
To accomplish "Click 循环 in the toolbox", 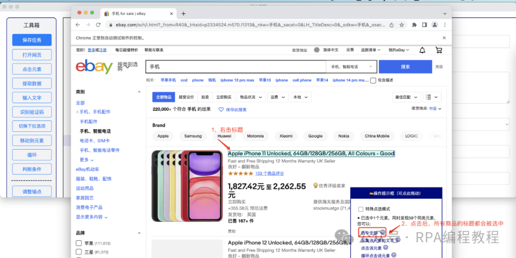I will point(32,155).
